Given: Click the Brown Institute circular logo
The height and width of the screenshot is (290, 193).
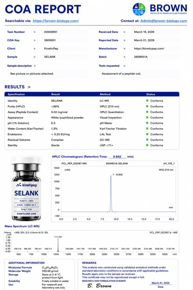Looking at the screenshot, I should [x=139, y=9].
